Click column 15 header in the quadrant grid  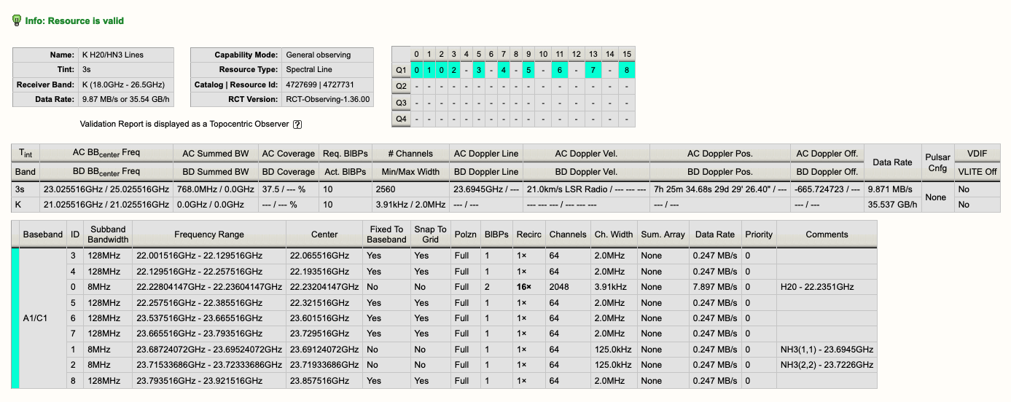[x=626, y=54]
